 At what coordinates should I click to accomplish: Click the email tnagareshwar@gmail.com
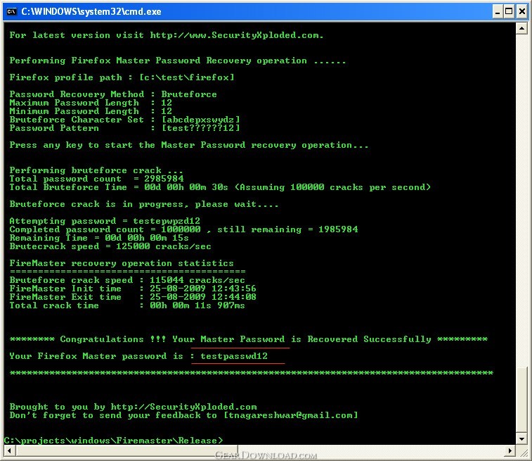click(290, 415)
